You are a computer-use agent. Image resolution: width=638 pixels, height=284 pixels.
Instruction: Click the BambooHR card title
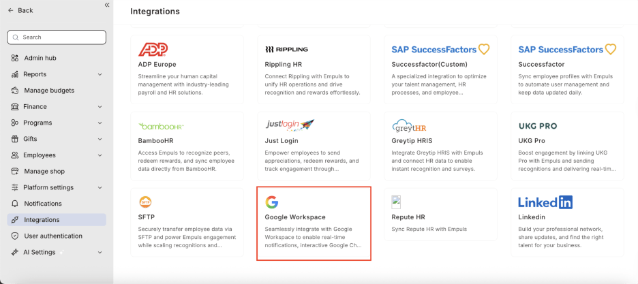(x=157, y=140)
